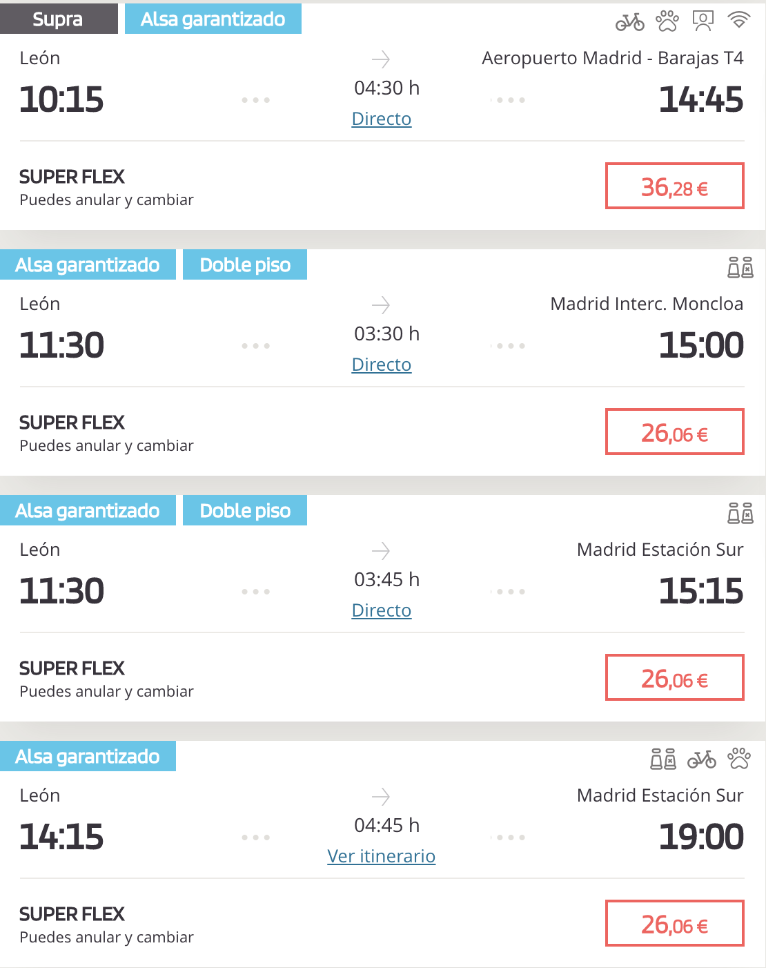
Task: Open the Directo link for the 10:15 trip
Action: (x=382, y=119)
